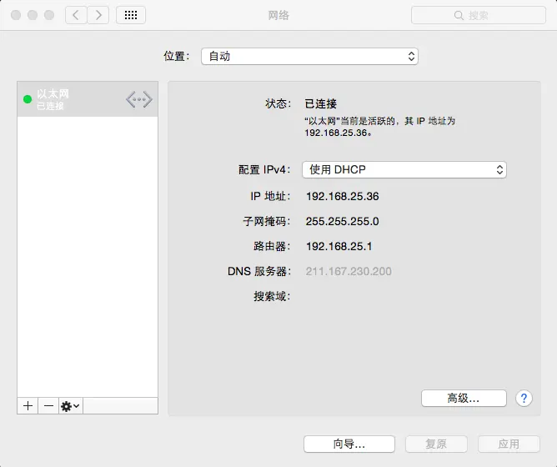Viewport: 557px width, 467px height.
Task: Click the red close window button
Action: (x=16, y=15)
